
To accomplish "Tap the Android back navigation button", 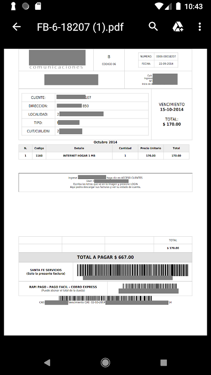I will 47,362.
